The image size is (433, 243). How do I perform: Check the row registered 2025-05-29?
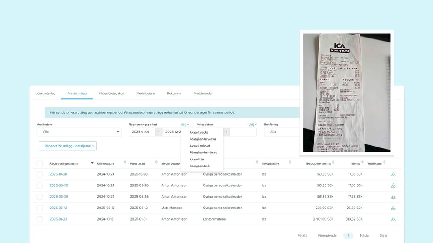pyautogui.click(x=40, y=197)
